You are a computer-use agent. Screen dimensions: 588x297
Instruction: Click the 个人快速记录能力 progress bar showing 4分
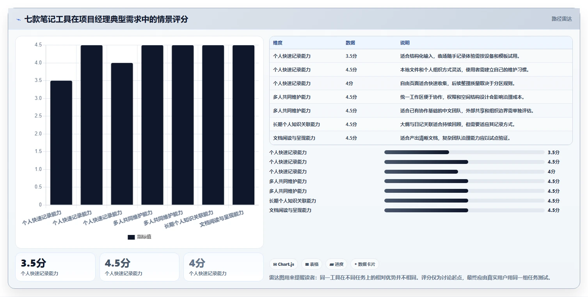click(464, 172)
